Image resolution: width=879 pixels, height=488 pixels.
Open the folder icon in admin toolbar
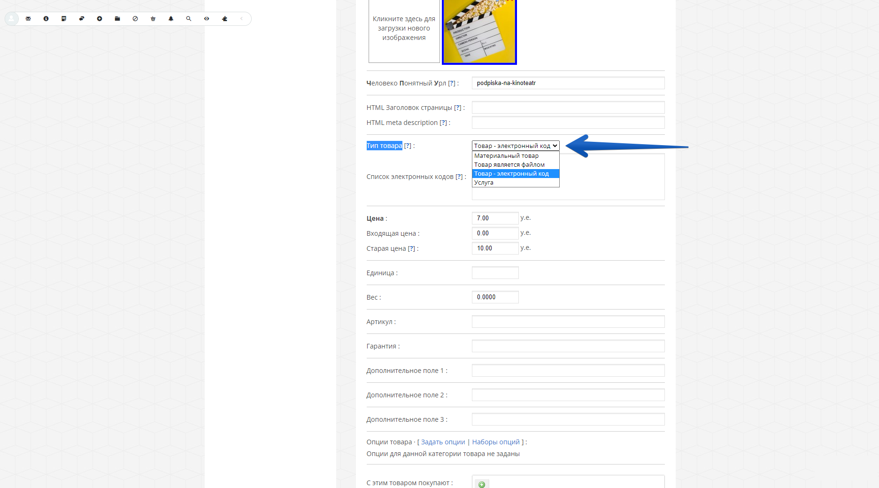click(117, 19)
